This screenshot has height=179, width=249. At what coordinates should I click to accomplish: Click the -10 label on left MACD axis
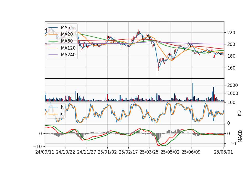[38, 146]
